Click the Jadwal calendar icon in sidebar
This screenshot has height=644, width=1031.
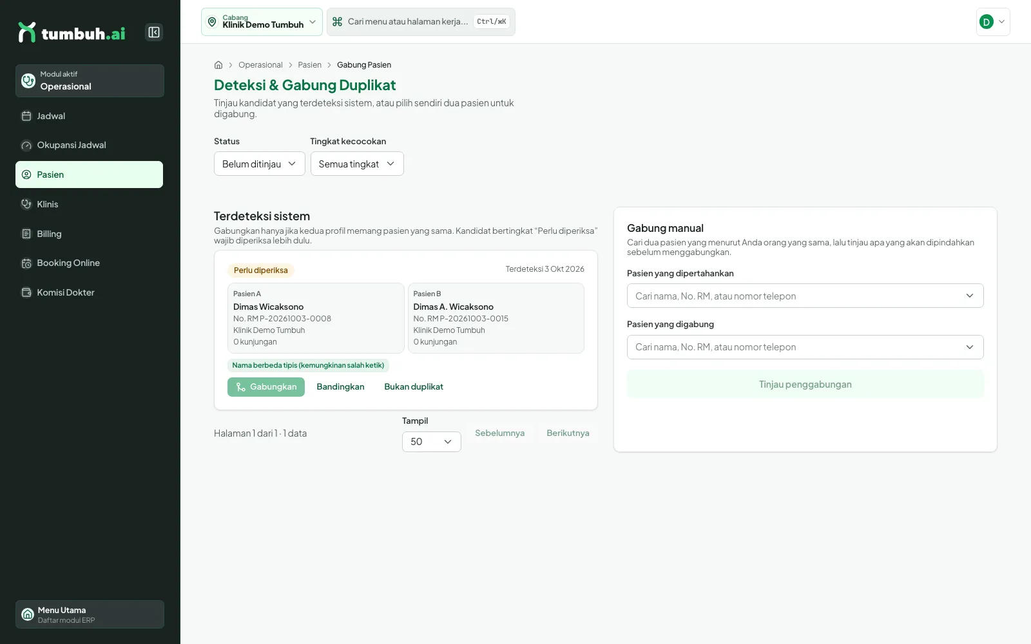26,116
